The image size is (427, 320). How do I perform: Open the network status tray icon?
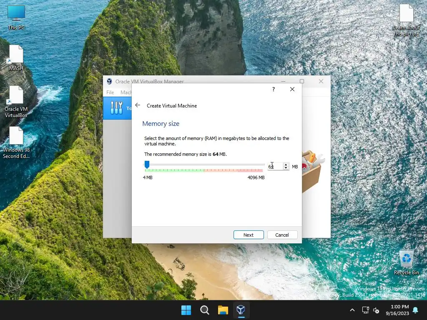click(365, 310)
